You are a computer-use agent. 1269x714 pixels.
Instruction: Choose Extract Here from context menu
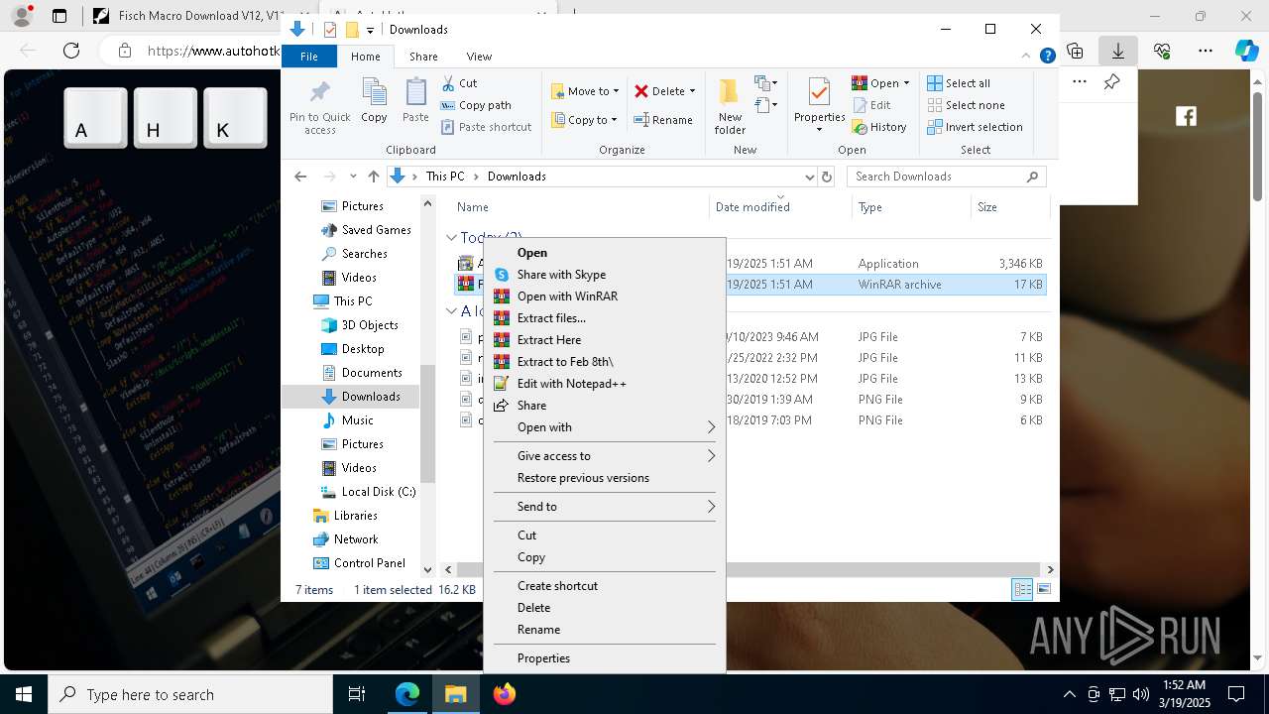pyautogui.click(x=605, y=340)
